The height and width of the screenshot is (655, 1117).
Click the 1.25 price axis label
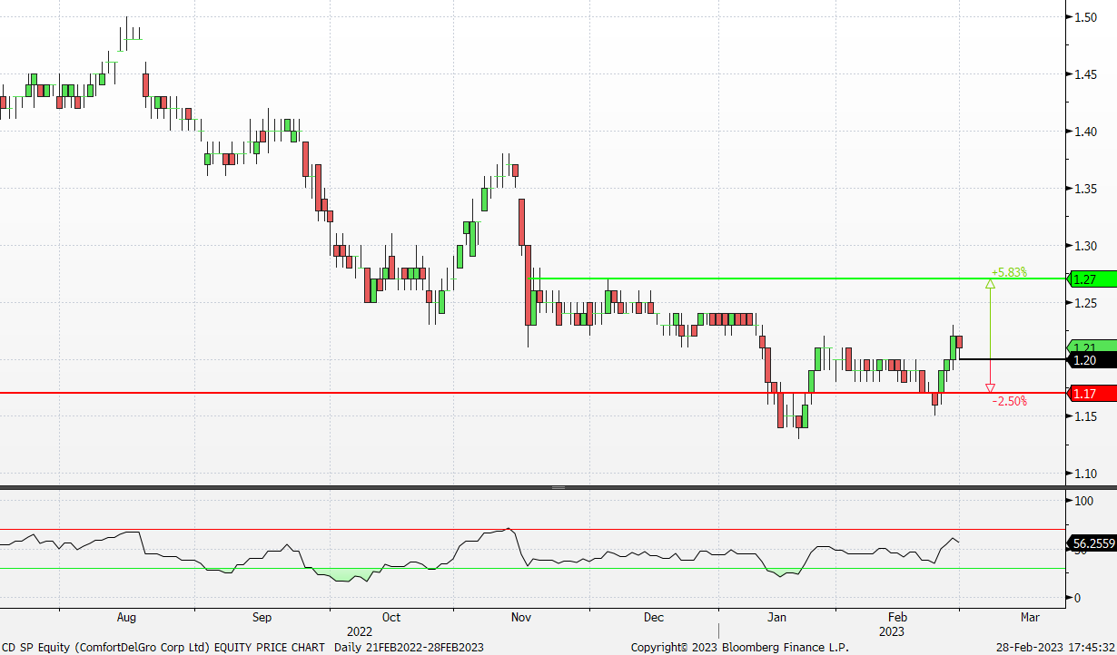[x=1086, y=302]
